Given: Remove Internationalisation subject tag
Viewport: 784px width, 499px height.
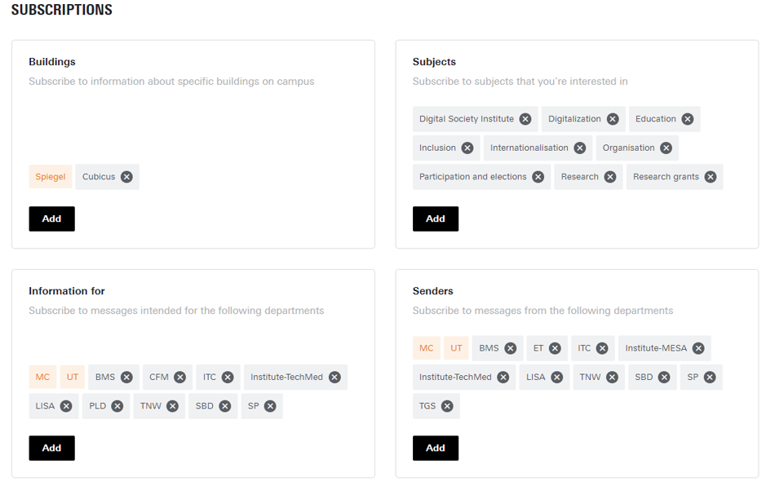Looking at the screenshot, I should pyautogui.click(x=580, y=148).
